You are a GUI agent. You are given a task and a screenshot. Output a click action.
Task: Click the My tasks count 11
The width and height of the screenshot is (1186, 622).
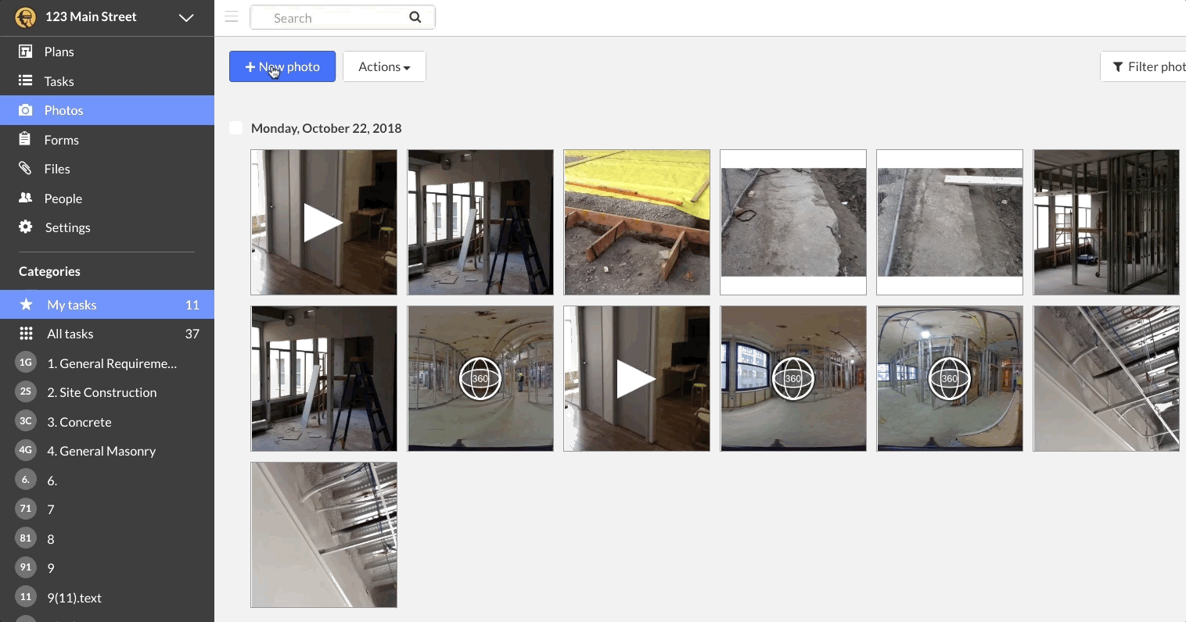(192, 305)
